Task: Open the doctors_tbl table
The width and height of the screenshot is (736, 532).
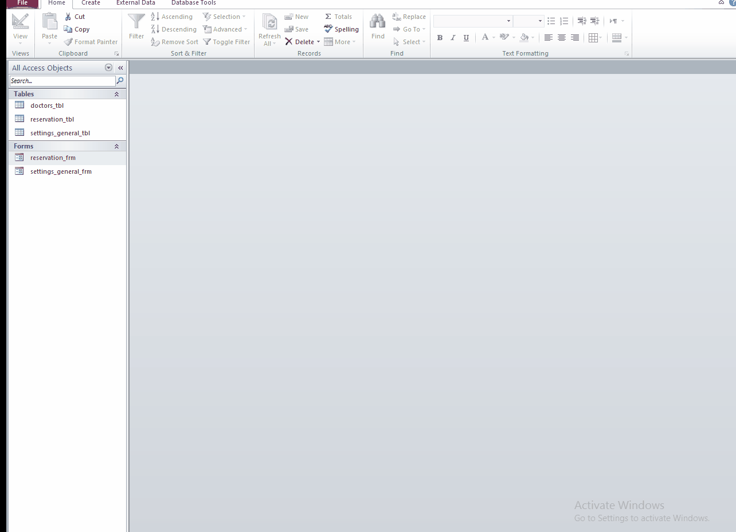Action: click(x=47, y=105)
